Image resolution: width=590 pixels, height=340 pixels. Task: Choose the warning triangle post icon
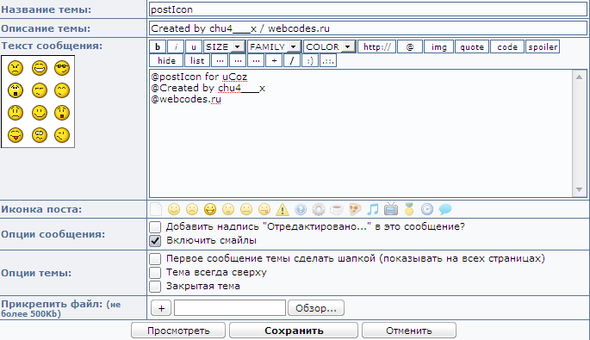point(283,209)
